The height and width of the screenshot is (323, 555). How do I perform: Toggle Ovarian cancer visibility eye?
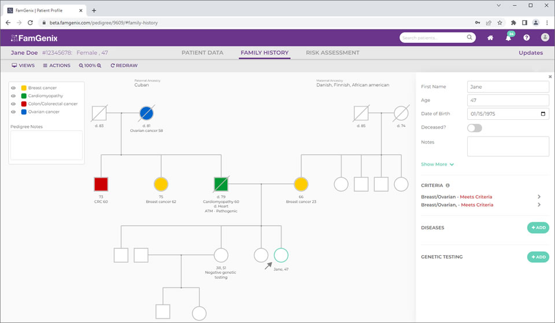[13, 112]
